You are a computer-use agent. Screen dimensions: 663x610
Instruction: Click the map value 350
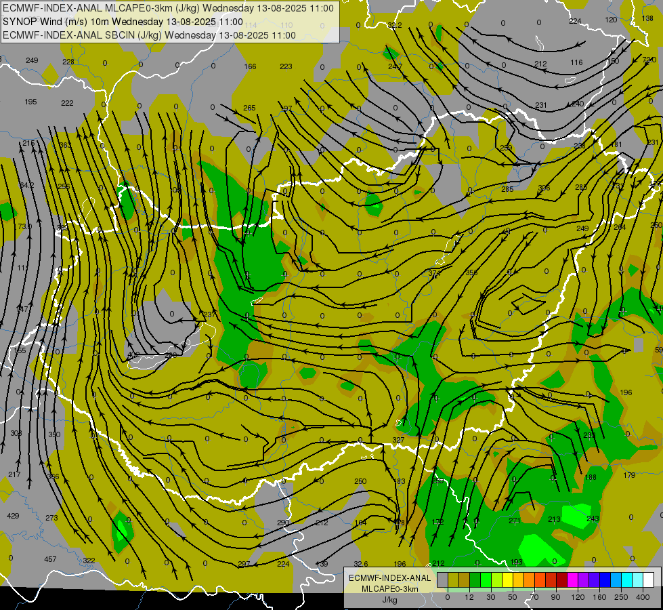click(x=54, y=434)
